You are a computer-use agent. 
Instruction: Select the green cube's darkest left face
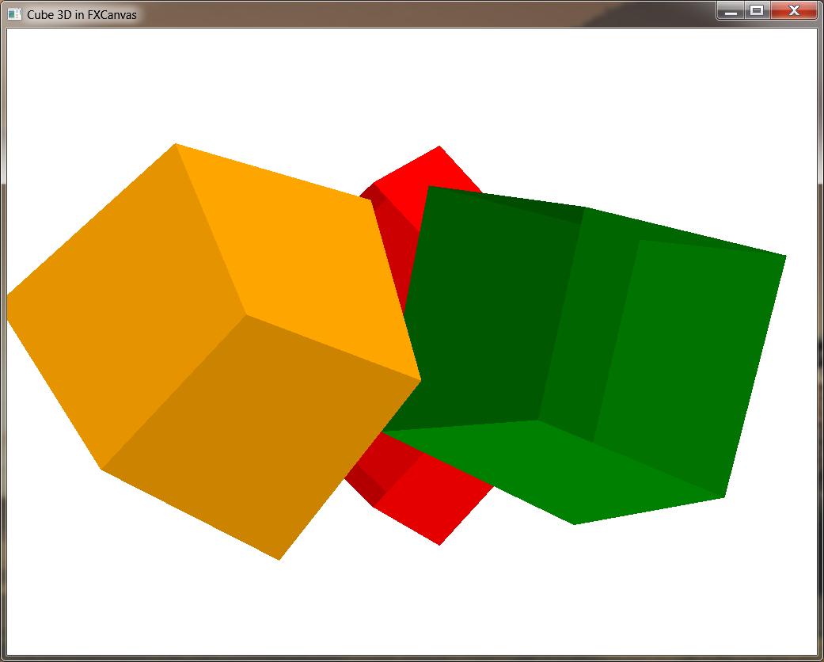pos(483,317)
